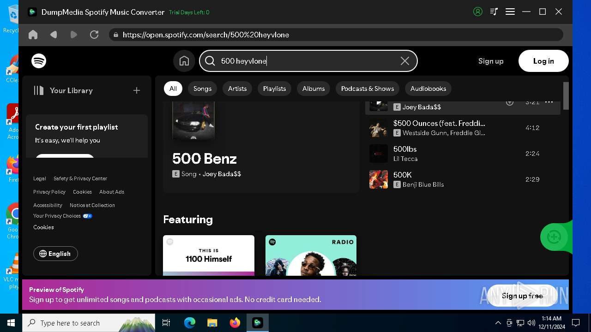The width and height of the screenshot is (591, 332).
Task: Open Accessibility link
Action: tap(48, 205)
